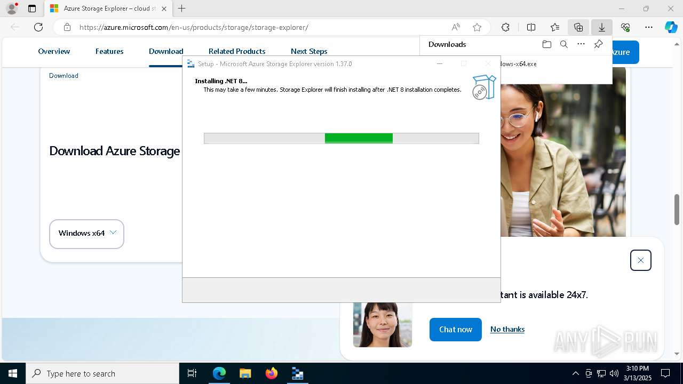Click the Download breadcrumb link
The image size is (683, 384).
tap(63, 76)
